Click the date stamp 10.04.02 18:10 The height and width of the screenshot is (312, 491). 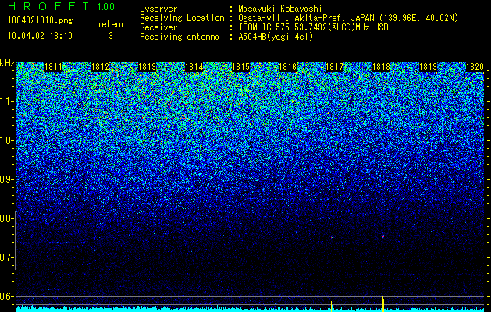(x=40, y=36)
